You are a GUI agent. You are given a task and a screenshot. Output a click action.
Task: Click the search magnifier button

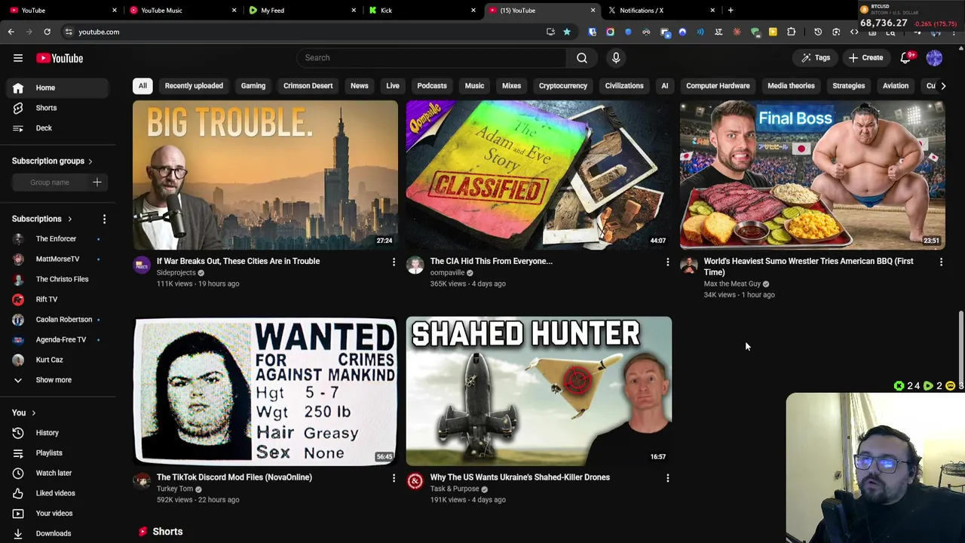[x=582, y=57]
